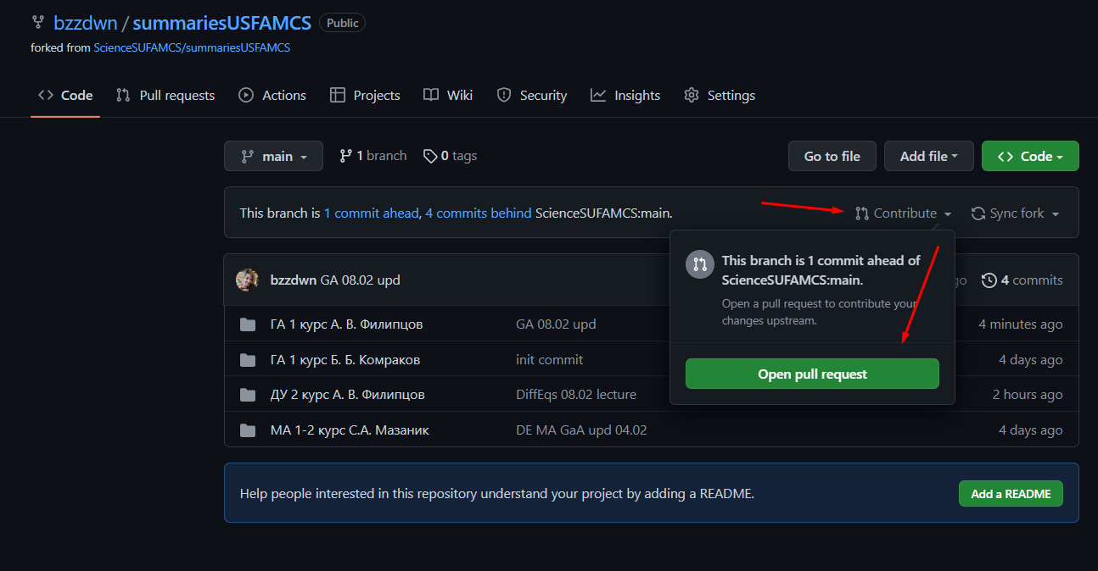View the Insights tab
This screenshot has width=1098, height=571.
(625, 95)
